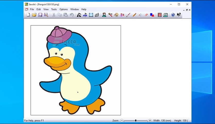Click the zoom slider handle
The height and width of the screenshot is (124, 215).
(136, 120)
